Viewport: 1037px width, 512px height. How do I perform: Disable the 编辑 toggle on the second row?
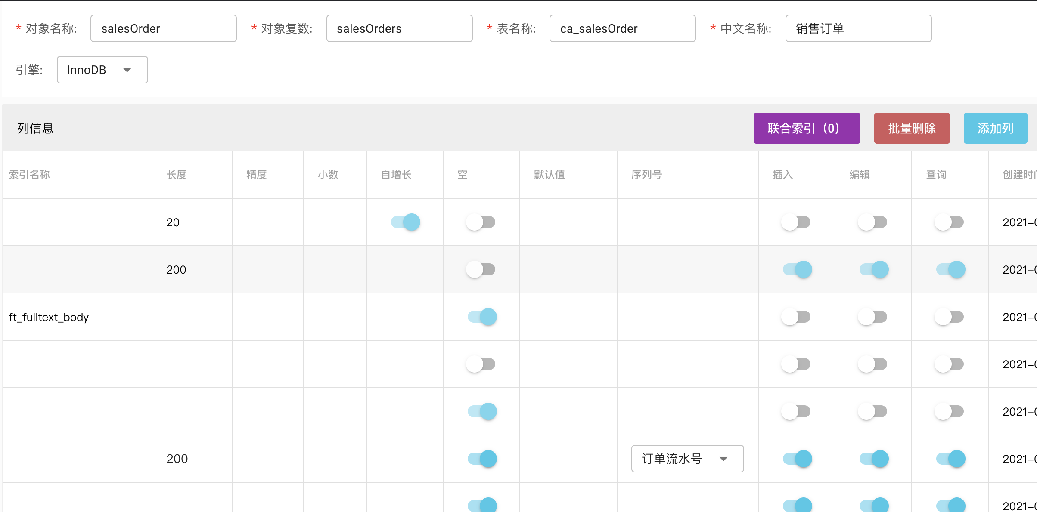click(x=873, y=269)
